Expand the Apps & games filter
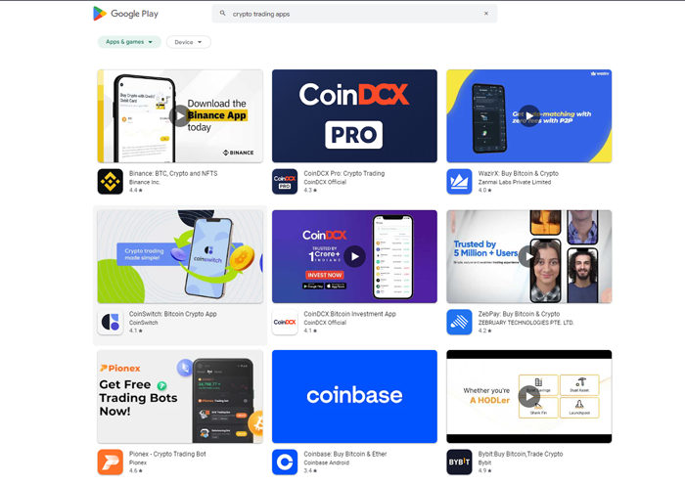685x485 pixels. [x=129, y=42]
